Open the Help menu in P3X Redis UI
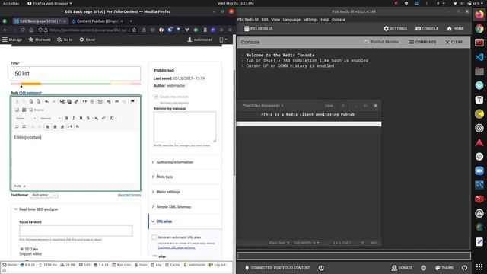 325,20
